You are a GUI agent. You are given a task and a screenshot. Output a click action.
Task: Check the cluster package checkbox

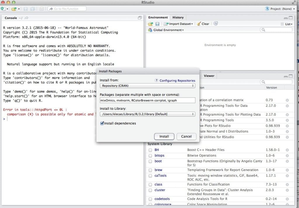click(150, 190)
